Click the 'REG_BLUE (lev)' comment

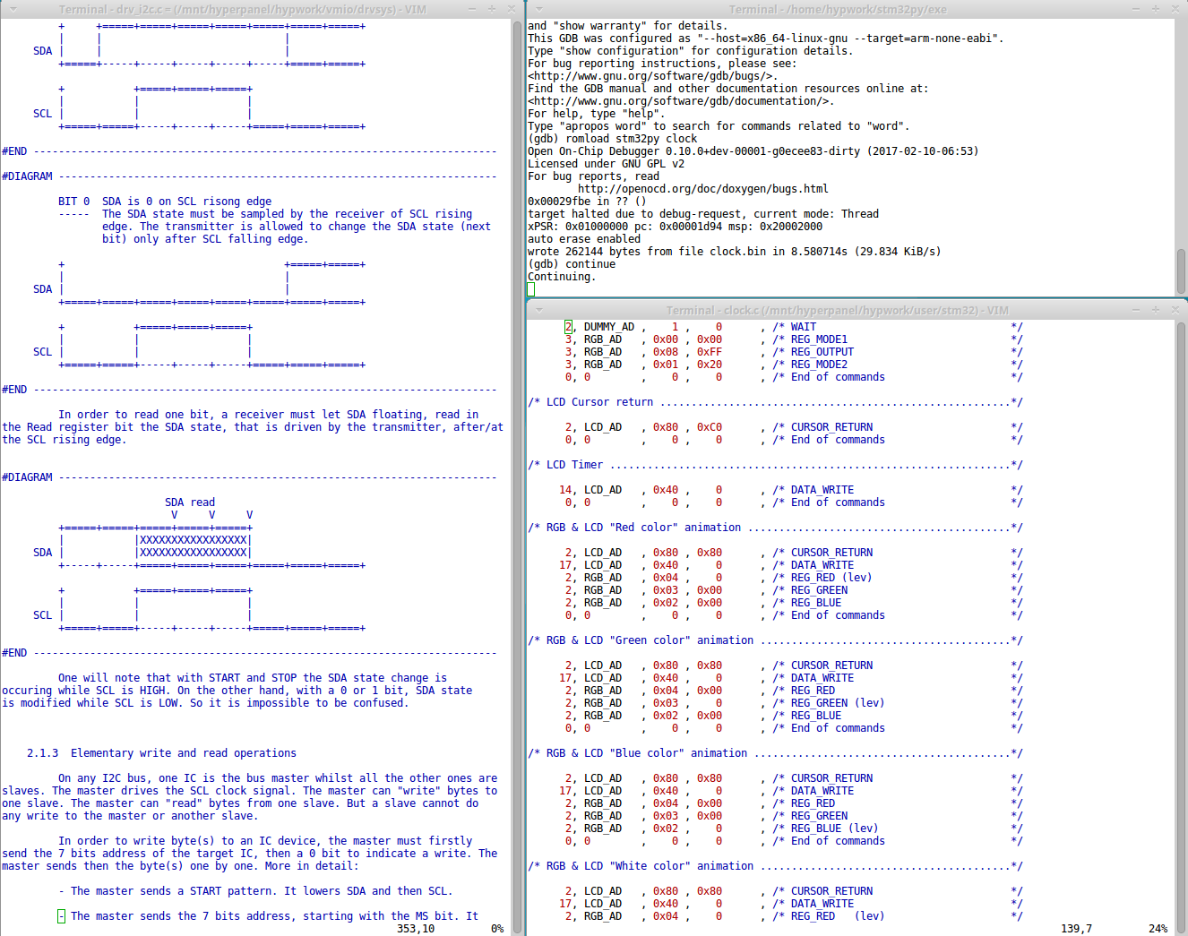[835, 829]
